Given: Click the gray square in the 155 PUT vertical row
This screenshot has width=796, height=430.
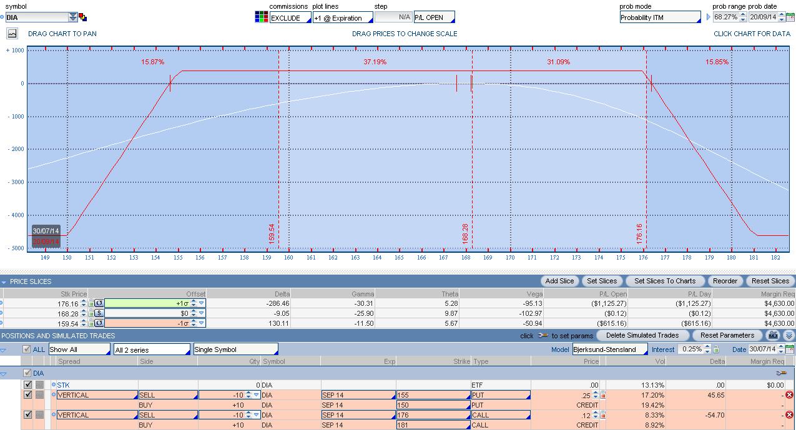Looking at the screenshot, I should (x=39, y=395).
